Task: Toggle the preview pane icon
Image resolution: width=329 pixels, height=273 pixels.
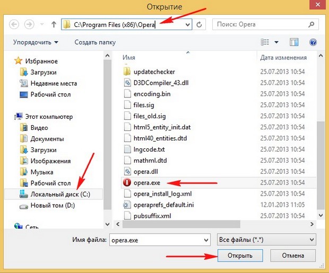Action: 294,42
